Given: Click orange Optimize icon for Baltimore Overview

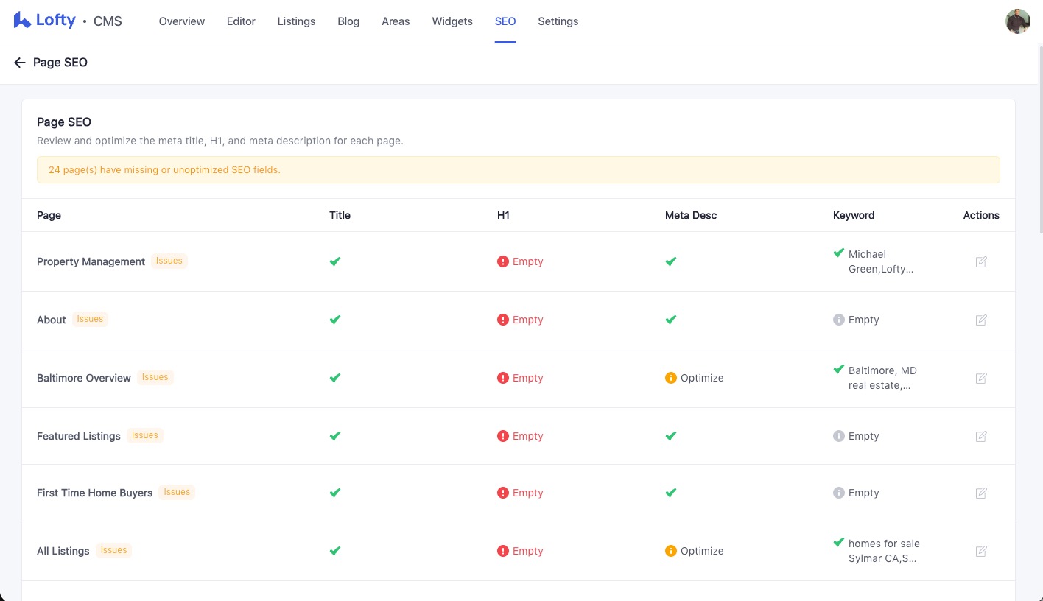Looking at the screenshot, I should (671, 378).
